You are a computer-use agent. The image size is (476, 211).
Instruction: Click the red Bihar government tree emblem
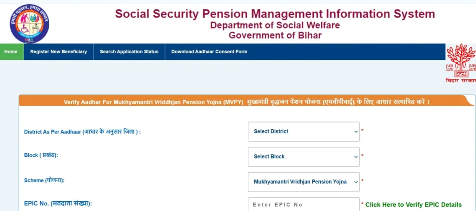(461, 60)
